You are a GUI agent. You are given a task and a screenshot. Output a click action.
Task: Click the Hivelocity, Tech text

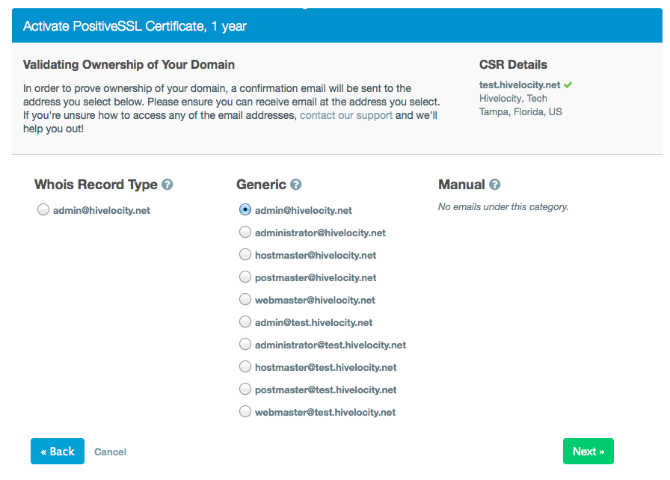tap(513, 99)
